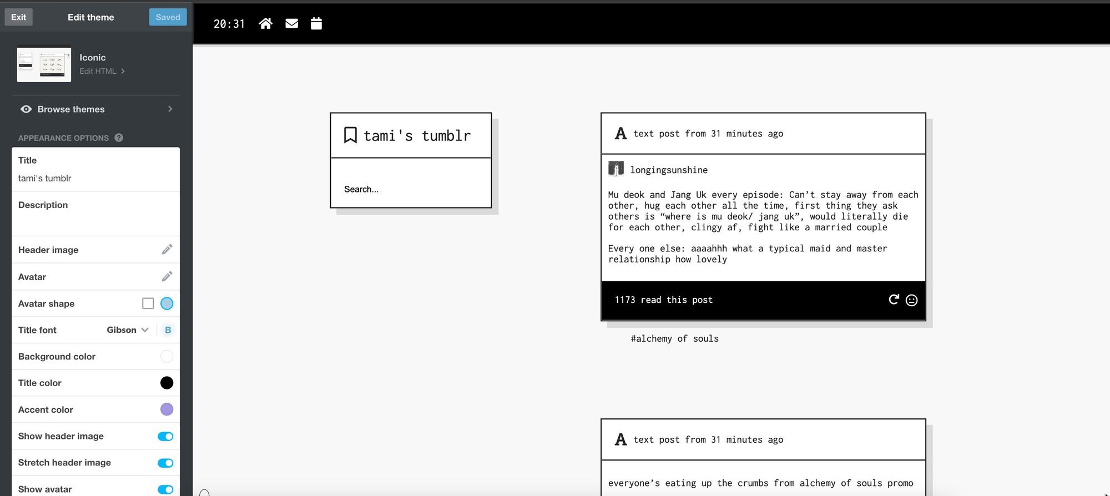This screenshot has height=496, width=1110.
Task: Click the reblog arrow on the longingsunshine post
Action: 894,300
